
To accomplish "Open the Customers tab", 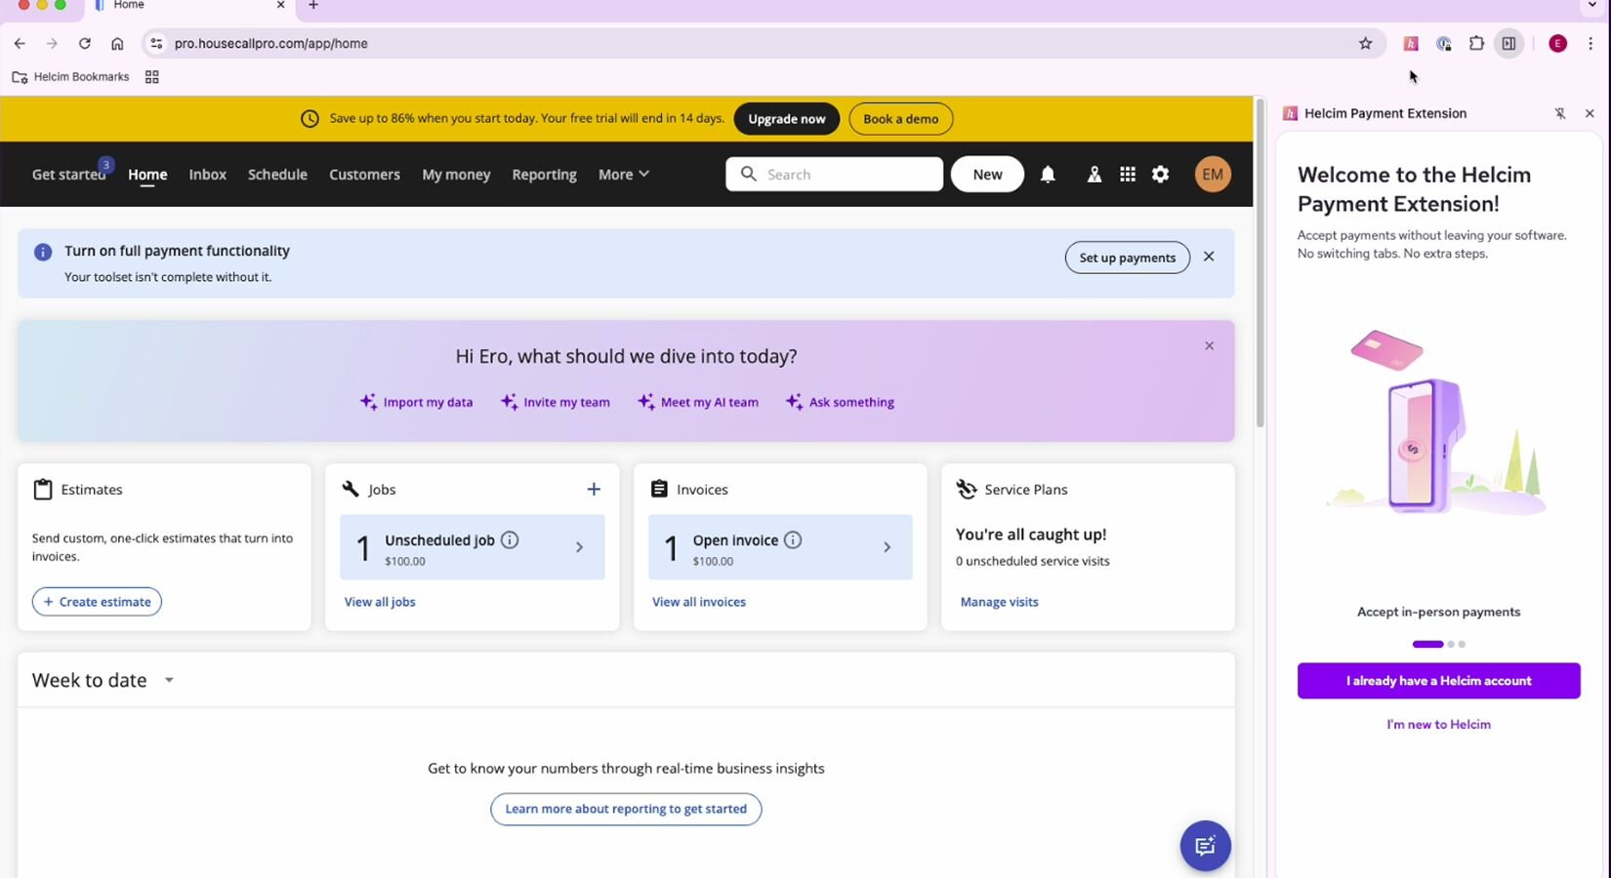I will 364,175.
